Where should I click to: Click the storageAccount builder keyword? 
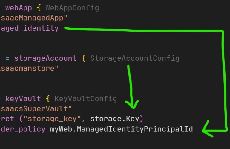[45, 58]
